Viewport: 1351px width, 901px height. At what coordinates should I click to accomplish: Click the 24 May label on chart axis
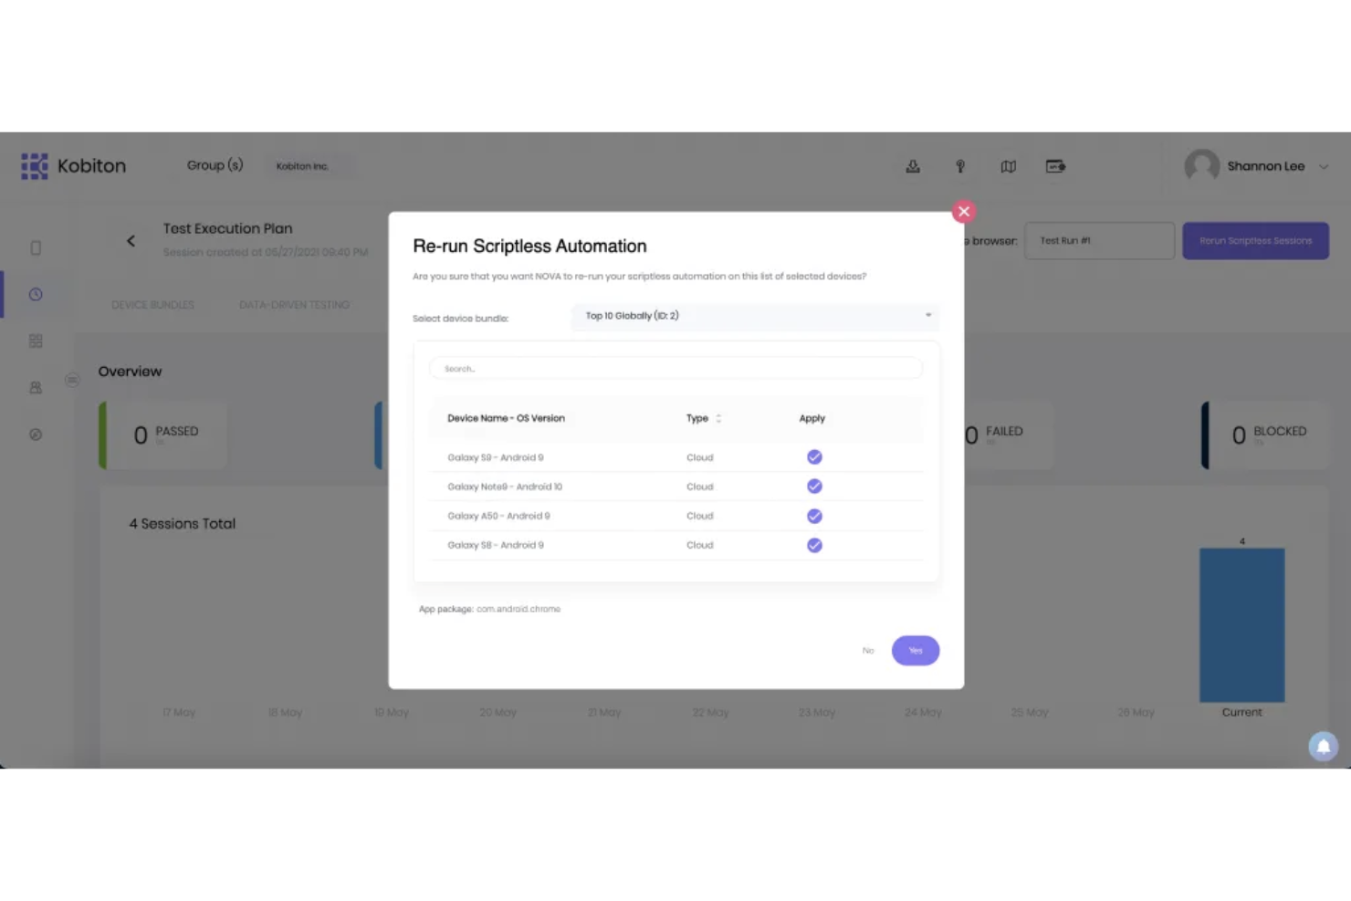923,712
